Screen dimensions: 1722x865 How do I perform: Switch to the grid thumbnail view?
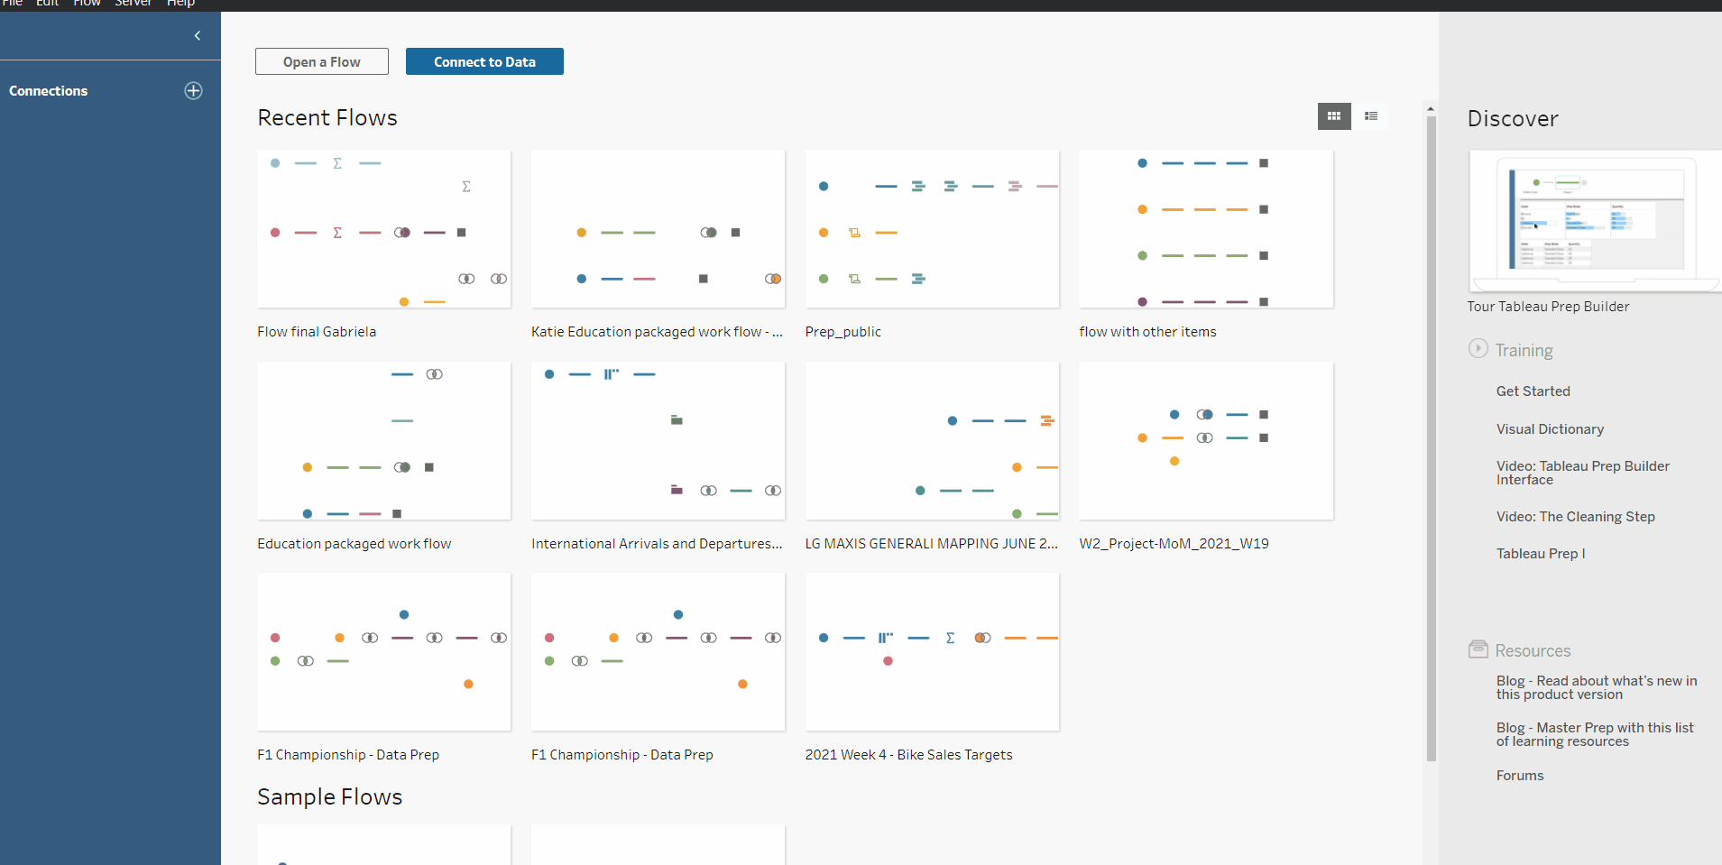pyautogui.click(x=1334, y=116)
